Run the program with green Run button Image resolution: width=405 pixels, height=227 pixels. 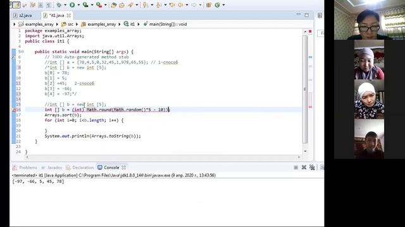[72, 5]
